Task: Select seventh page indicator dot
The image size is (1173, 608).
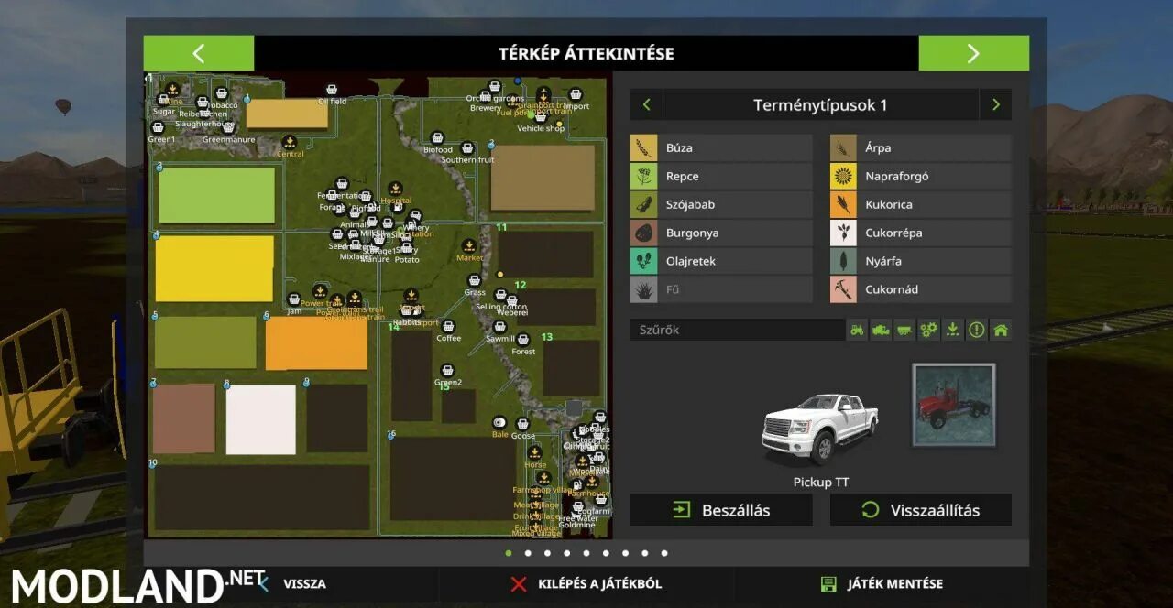Action: point(625,553)
